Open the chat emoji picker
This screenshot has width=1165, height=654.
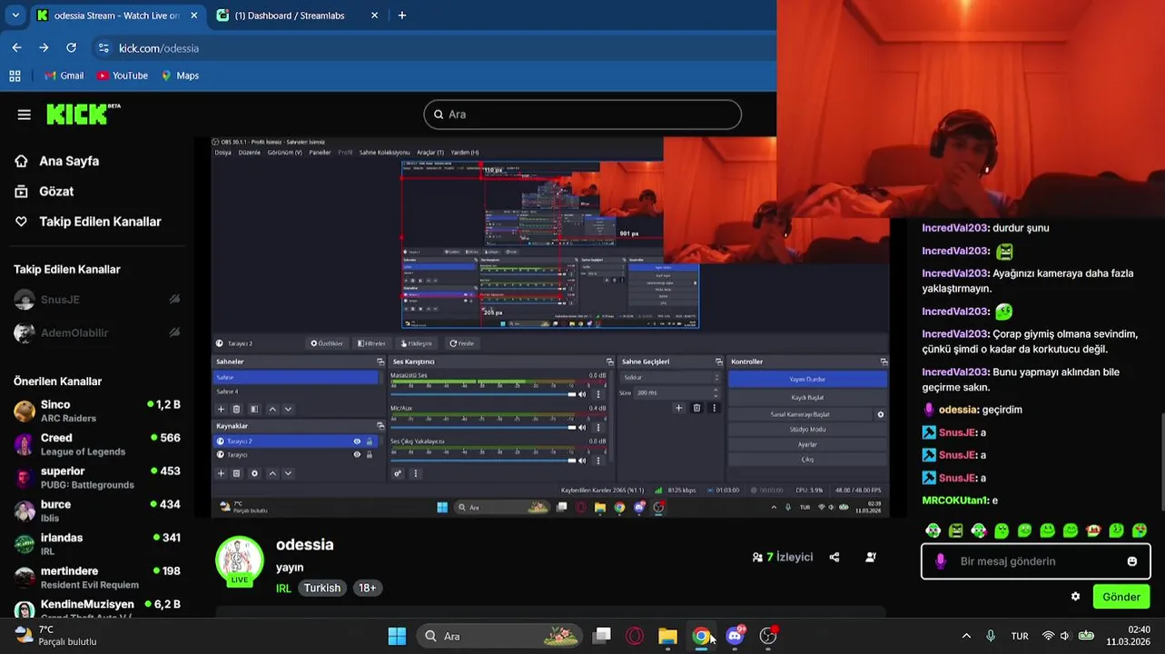click(1132, 561)
